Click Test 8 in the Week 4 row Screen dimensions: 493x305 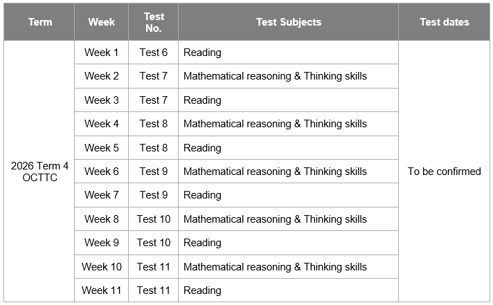tap(154, 124)
